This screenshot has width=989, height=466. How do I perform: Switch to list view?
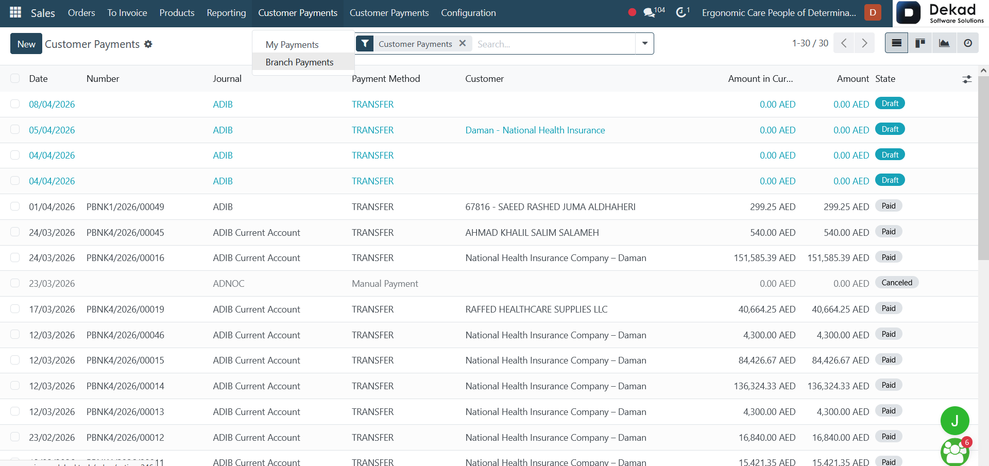[896, 43]
